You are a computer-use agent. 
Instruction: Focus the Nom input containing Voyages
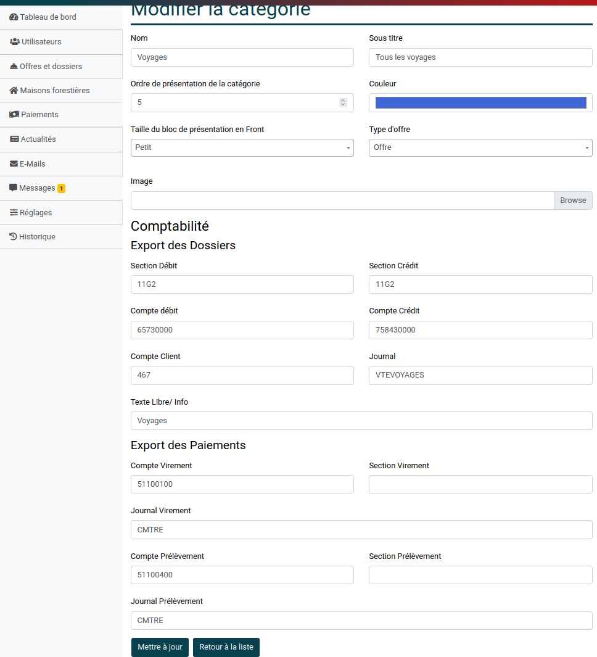[242, 57]
